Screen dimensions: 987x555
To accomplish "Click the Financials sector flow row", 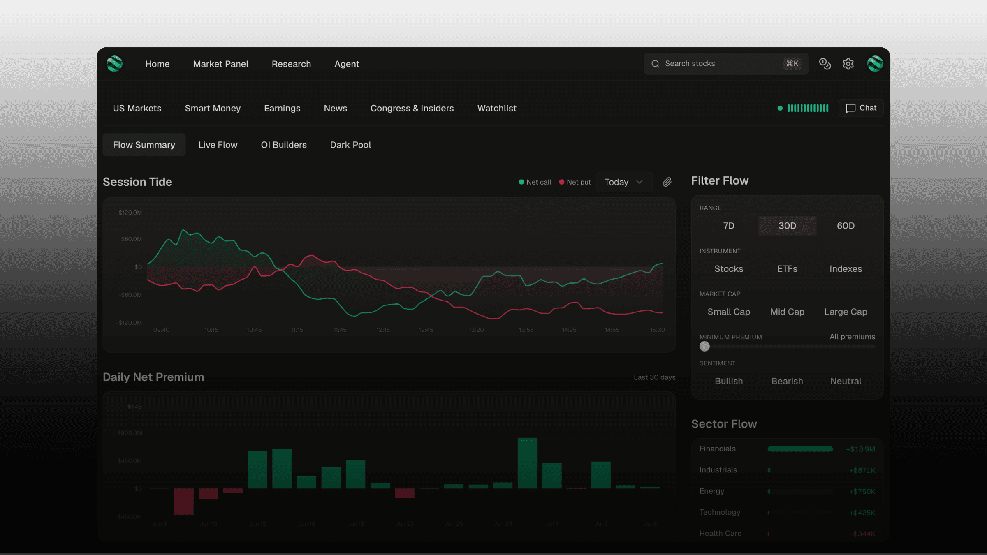I will [787, 449].
